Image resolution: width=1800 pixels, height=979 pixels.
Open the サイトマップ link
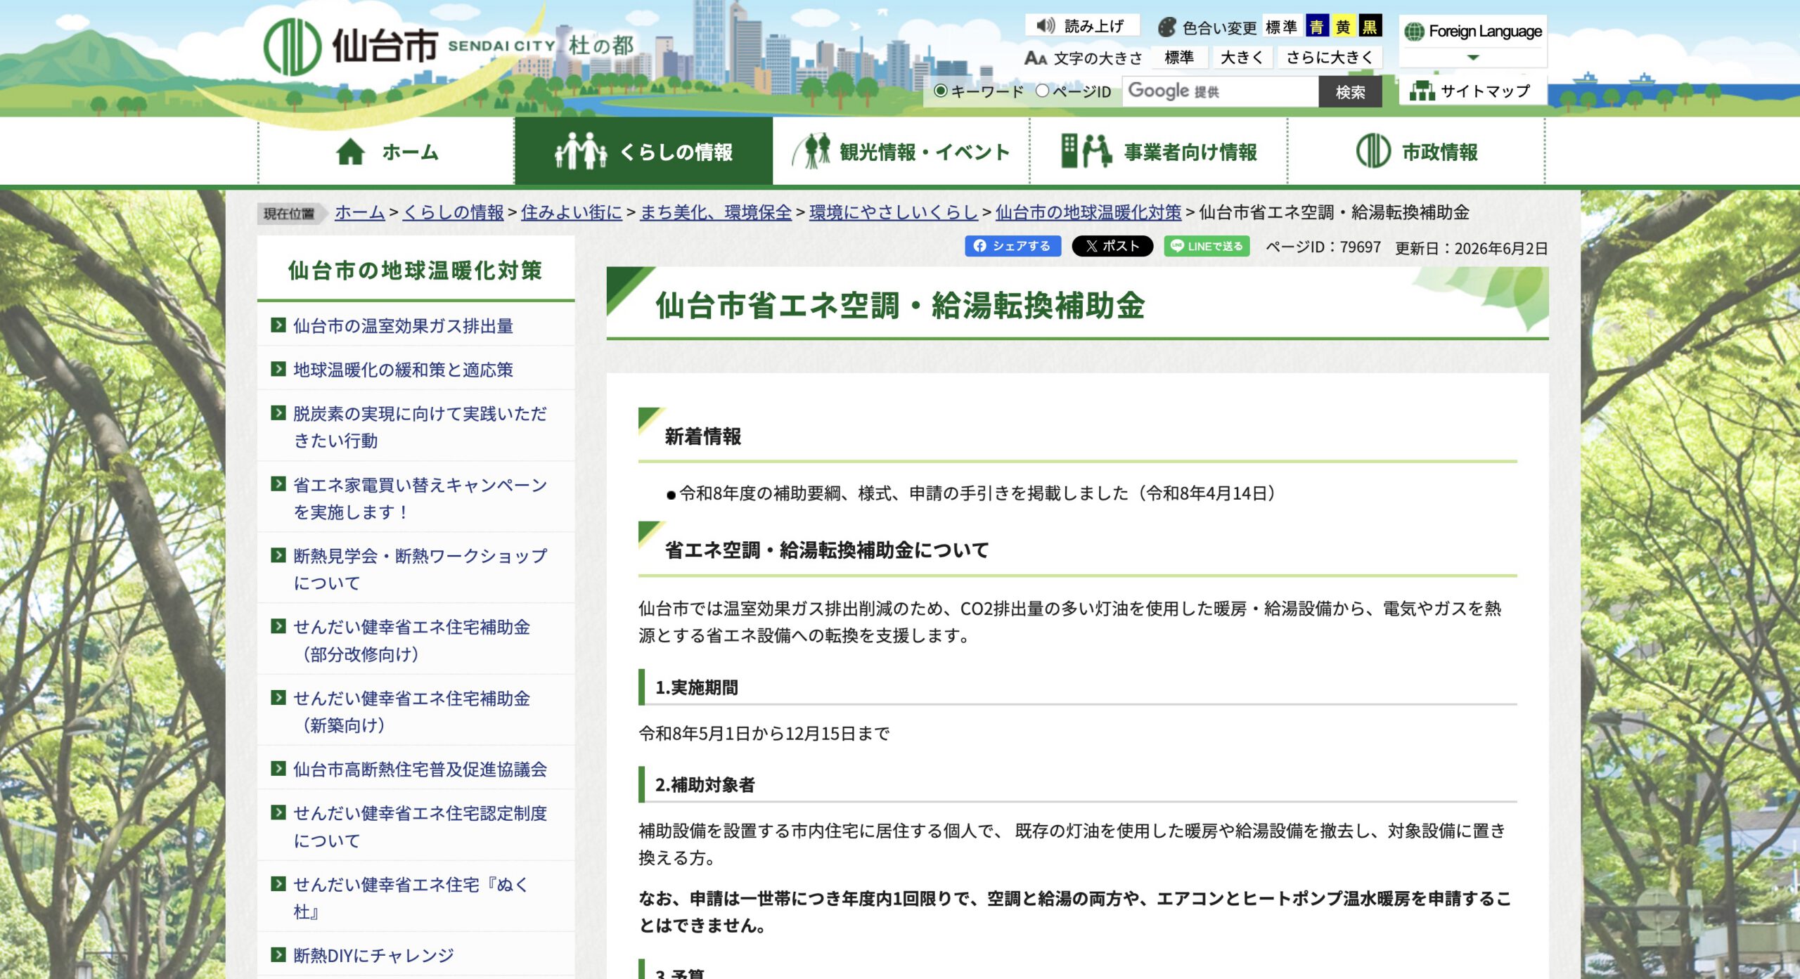pos(1472,91)
